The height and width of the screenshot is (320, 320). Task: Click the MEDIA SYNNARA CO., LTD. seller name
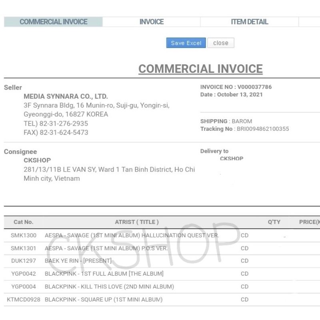click(x=66, y=96)
